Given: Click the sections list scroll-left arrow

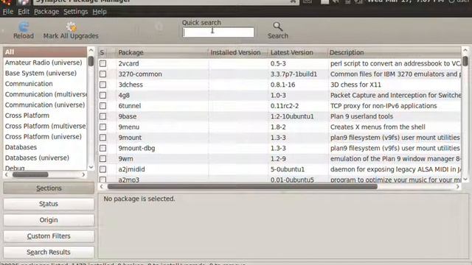Looking at the screenshot, I should point(7,174).
